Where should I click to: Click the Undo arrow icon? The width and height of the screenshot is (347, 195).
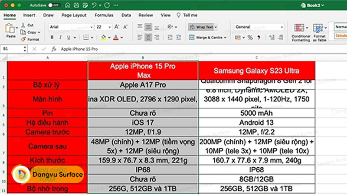(94, 5)
